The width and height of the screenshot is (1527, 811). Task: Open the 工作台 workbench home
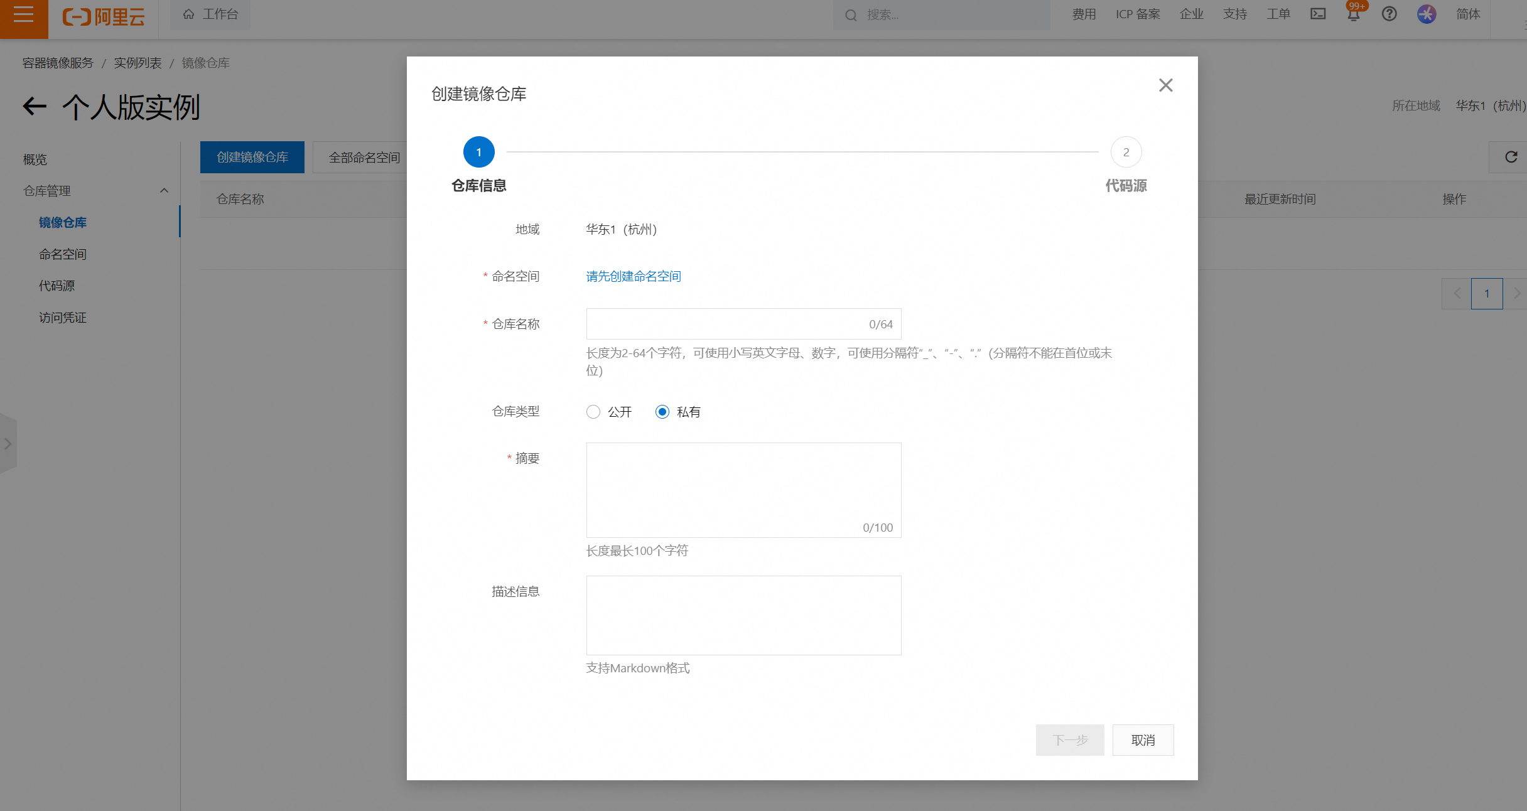click(210, 14)
